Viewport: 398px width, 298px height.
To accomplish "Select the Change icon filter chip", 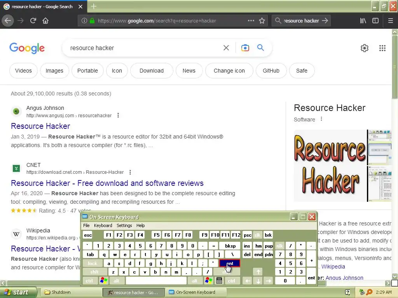I will [x=229, y=71].
